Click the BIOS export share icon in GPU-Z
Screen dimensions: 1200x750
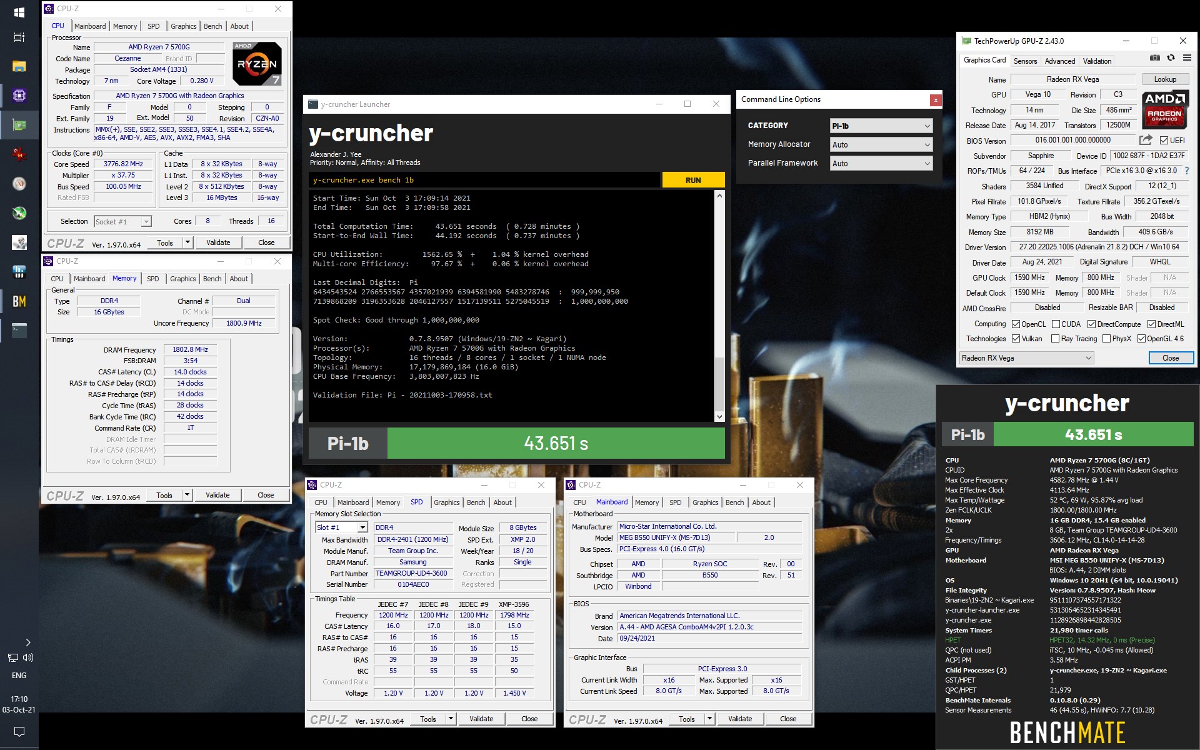(1146, 140)
